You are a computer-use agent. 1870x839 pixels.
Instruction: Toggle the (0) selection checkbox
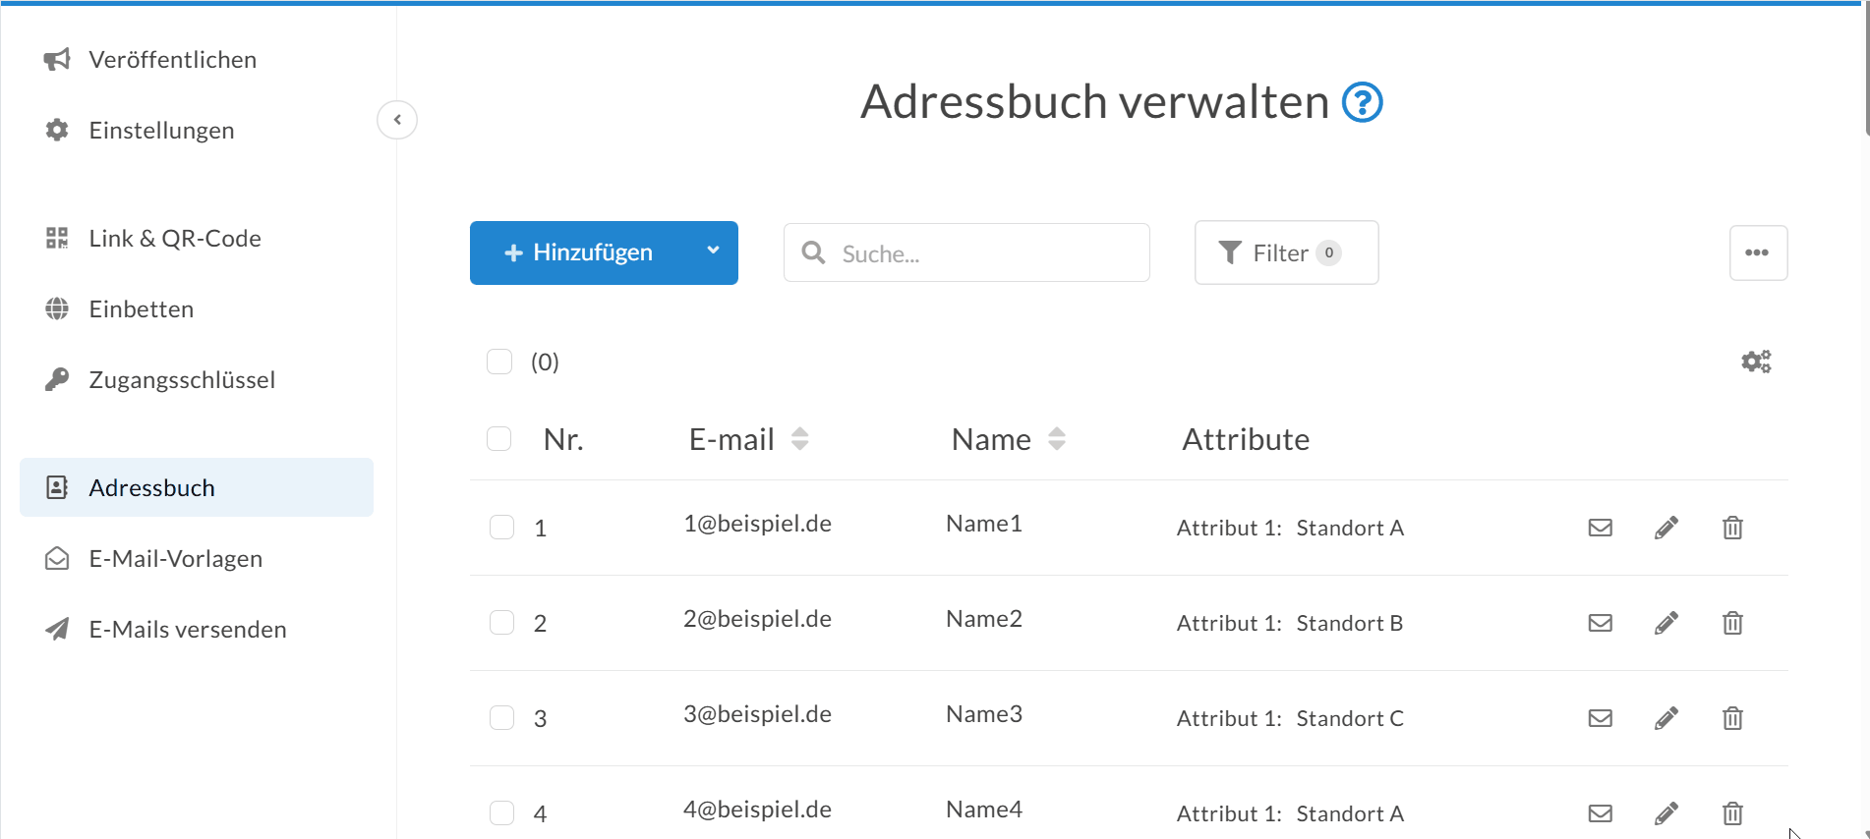click(x=499, y=362)
